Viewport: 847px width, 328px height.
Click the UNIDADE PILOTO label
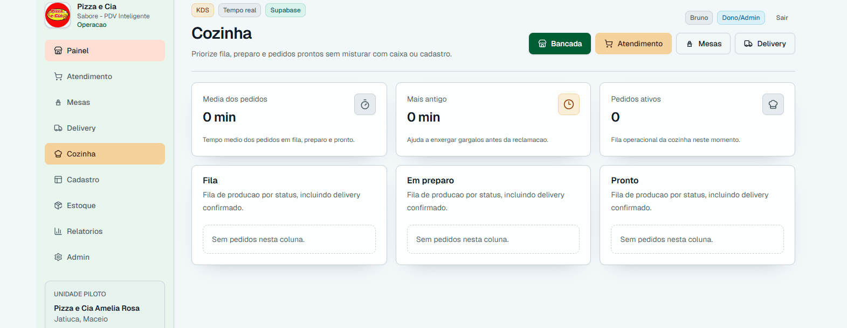(80, 294)
